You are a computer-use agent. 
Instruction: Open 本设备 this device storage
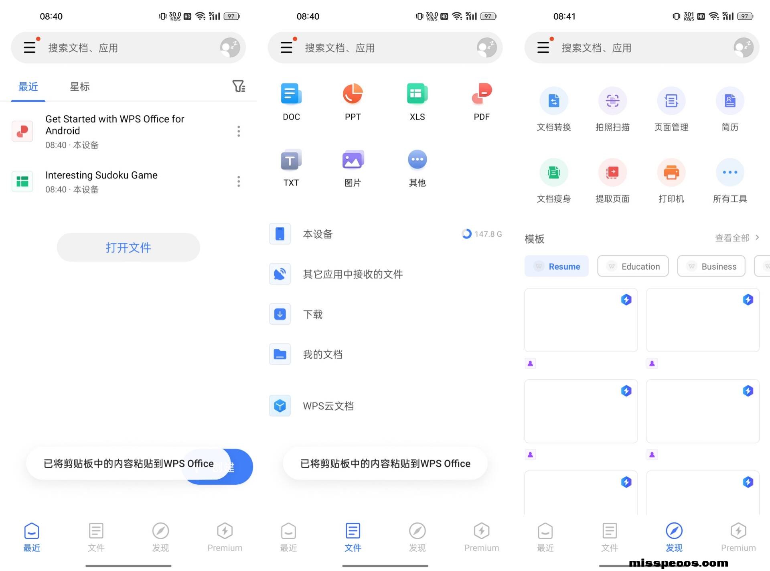coord(385,234)
